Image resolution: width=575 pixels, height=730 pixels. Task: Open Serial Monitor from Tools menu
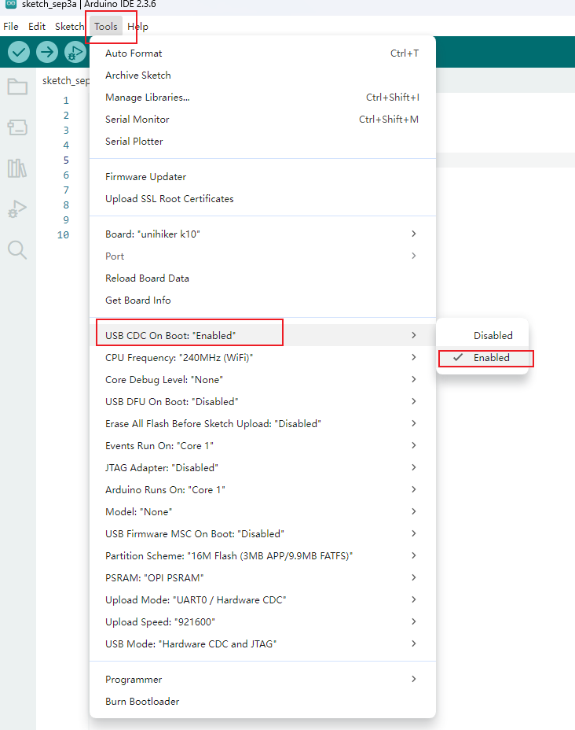[262, 120]
